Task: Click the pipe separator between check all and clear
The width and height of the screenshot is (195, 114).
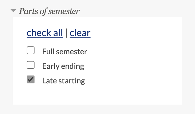Action: tap(66, 33)
